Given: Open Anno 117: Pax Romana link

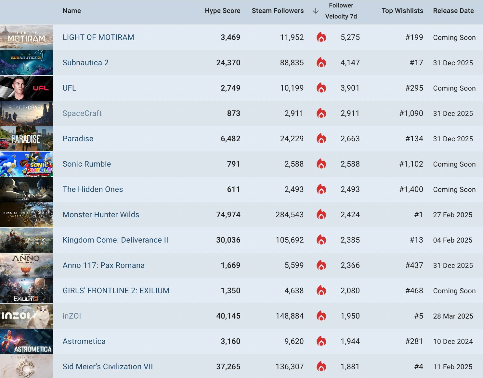Looking at the screenshot, I should point(104,265).
